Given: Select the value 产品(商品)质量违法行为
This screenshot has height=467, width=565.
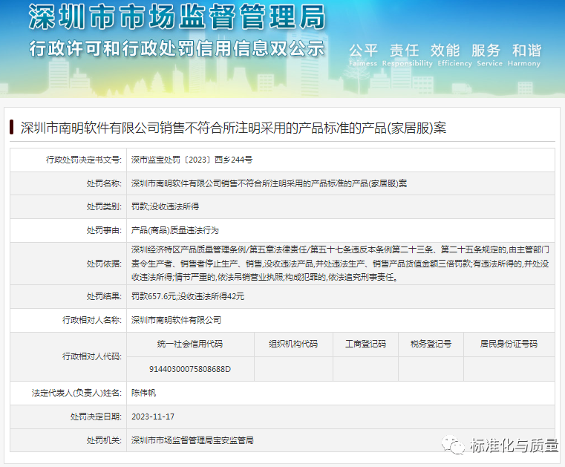Looking at the screenshot, I should click(174, 230).
